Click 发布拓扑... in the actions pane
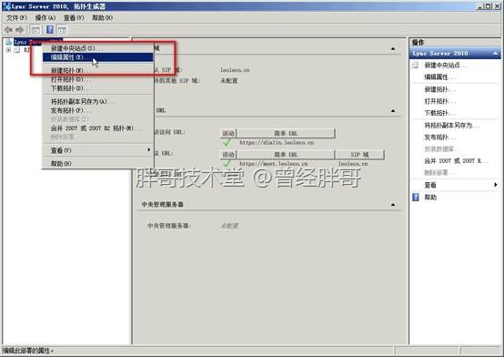This screenshot has height=357, width=504. [x=439, y=138]
